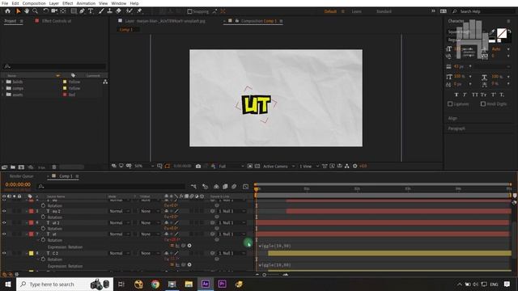Hide the 'ut' layer eye
This screenshot has height=291, width=518.
pos(4,234)
